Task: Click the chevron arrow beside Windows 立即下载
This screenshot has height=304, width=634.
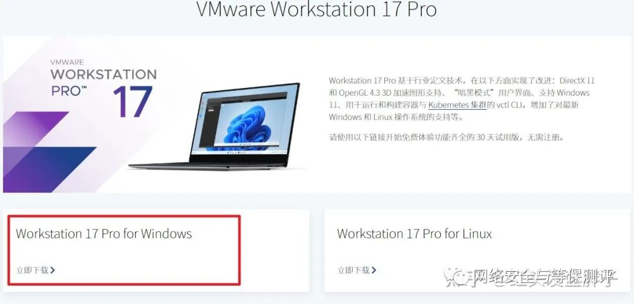Action: pyautogui.click(x=53, y=270)
